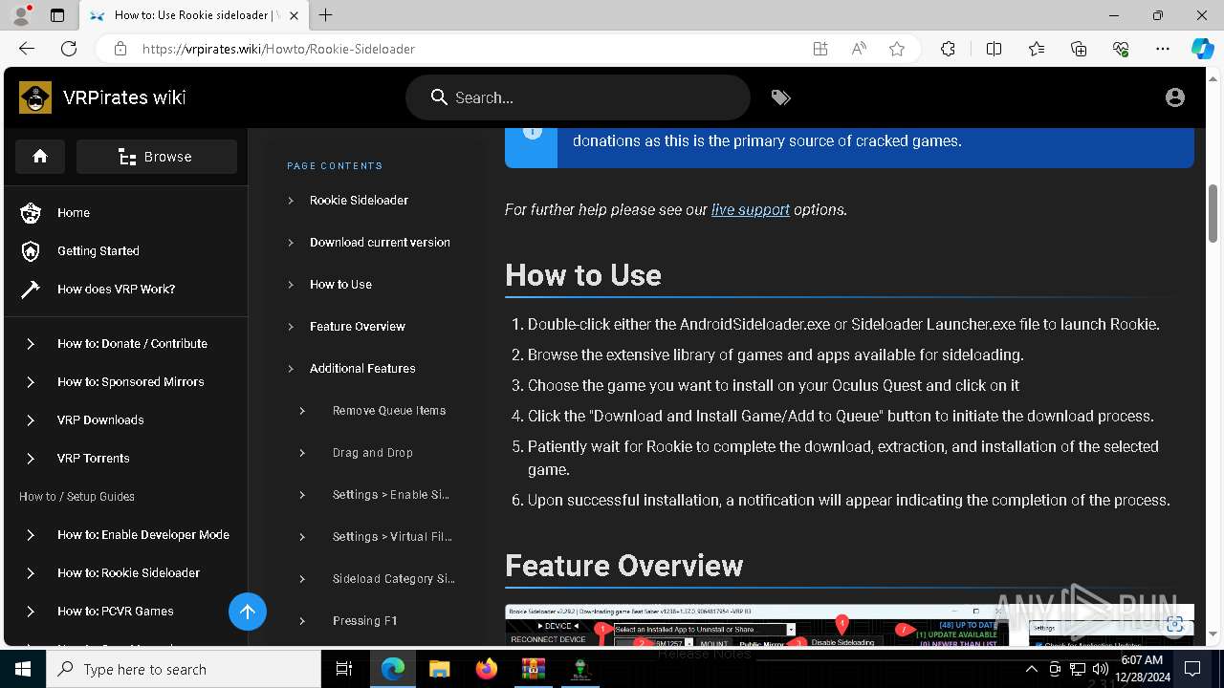The width and height of the screenshot is (1224, 688).
Task: Open browser extensions puzzle icon
Action: click(948, 49)
